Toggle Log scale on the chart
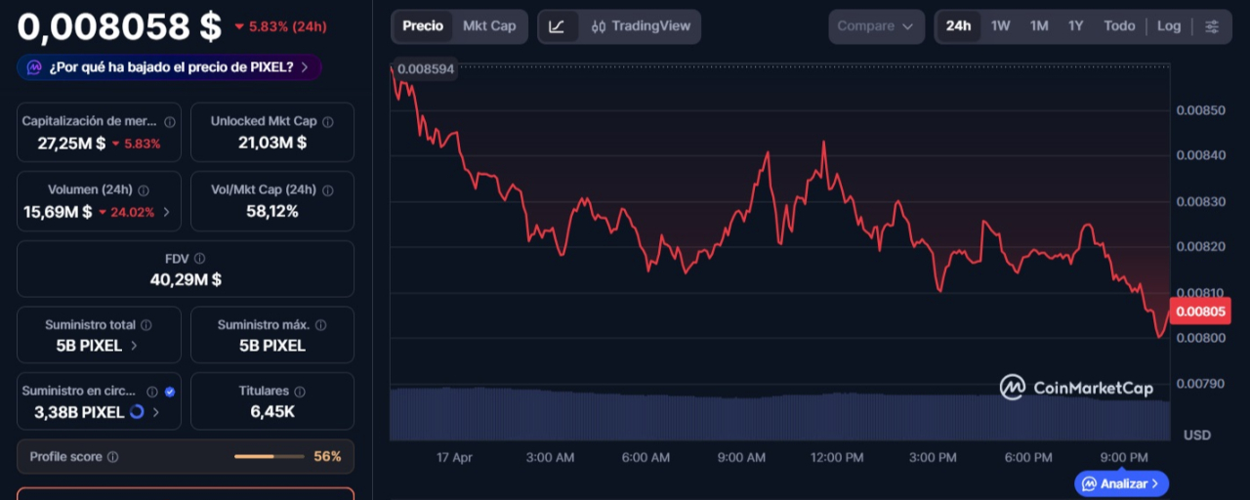The image size is (1250, 500). point(1169,26)
